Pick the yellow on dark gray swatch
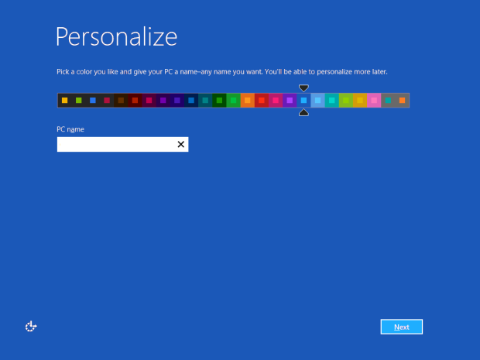Image resolution: width=480 pixels, height=360 pixels. point(64,101)
